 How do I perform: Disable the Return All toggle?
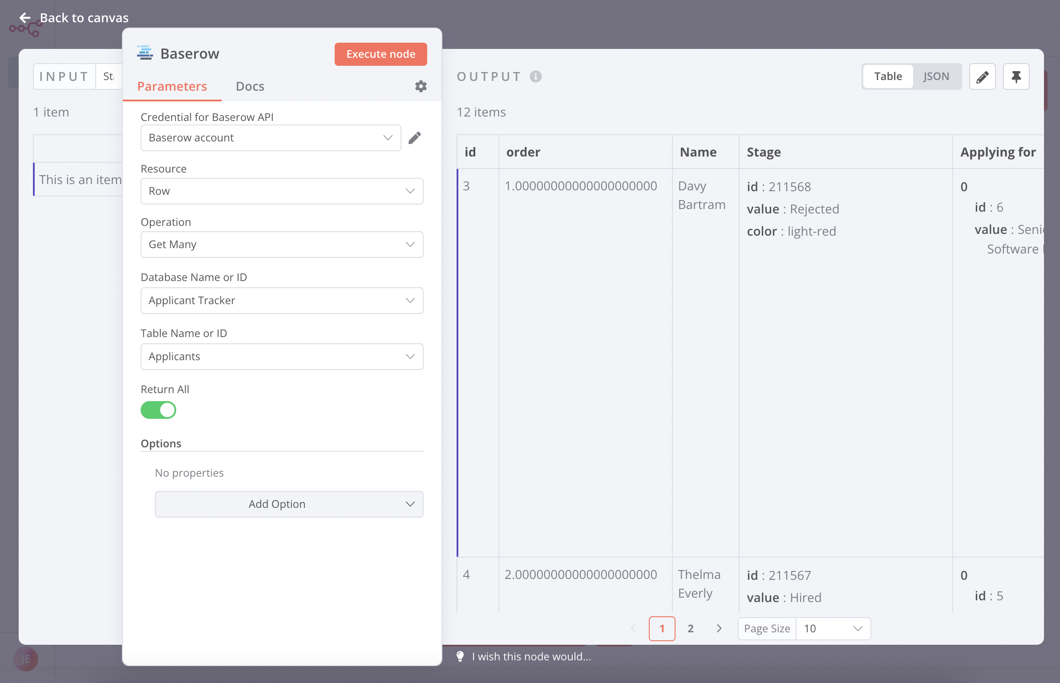click(x=158, y=410)
